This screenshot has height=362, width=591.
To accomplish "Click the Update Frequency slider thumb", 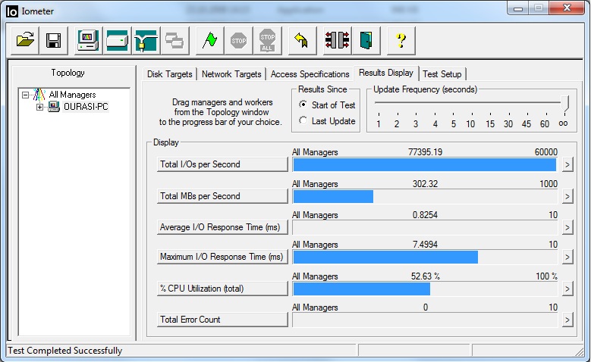I will 564,104.
